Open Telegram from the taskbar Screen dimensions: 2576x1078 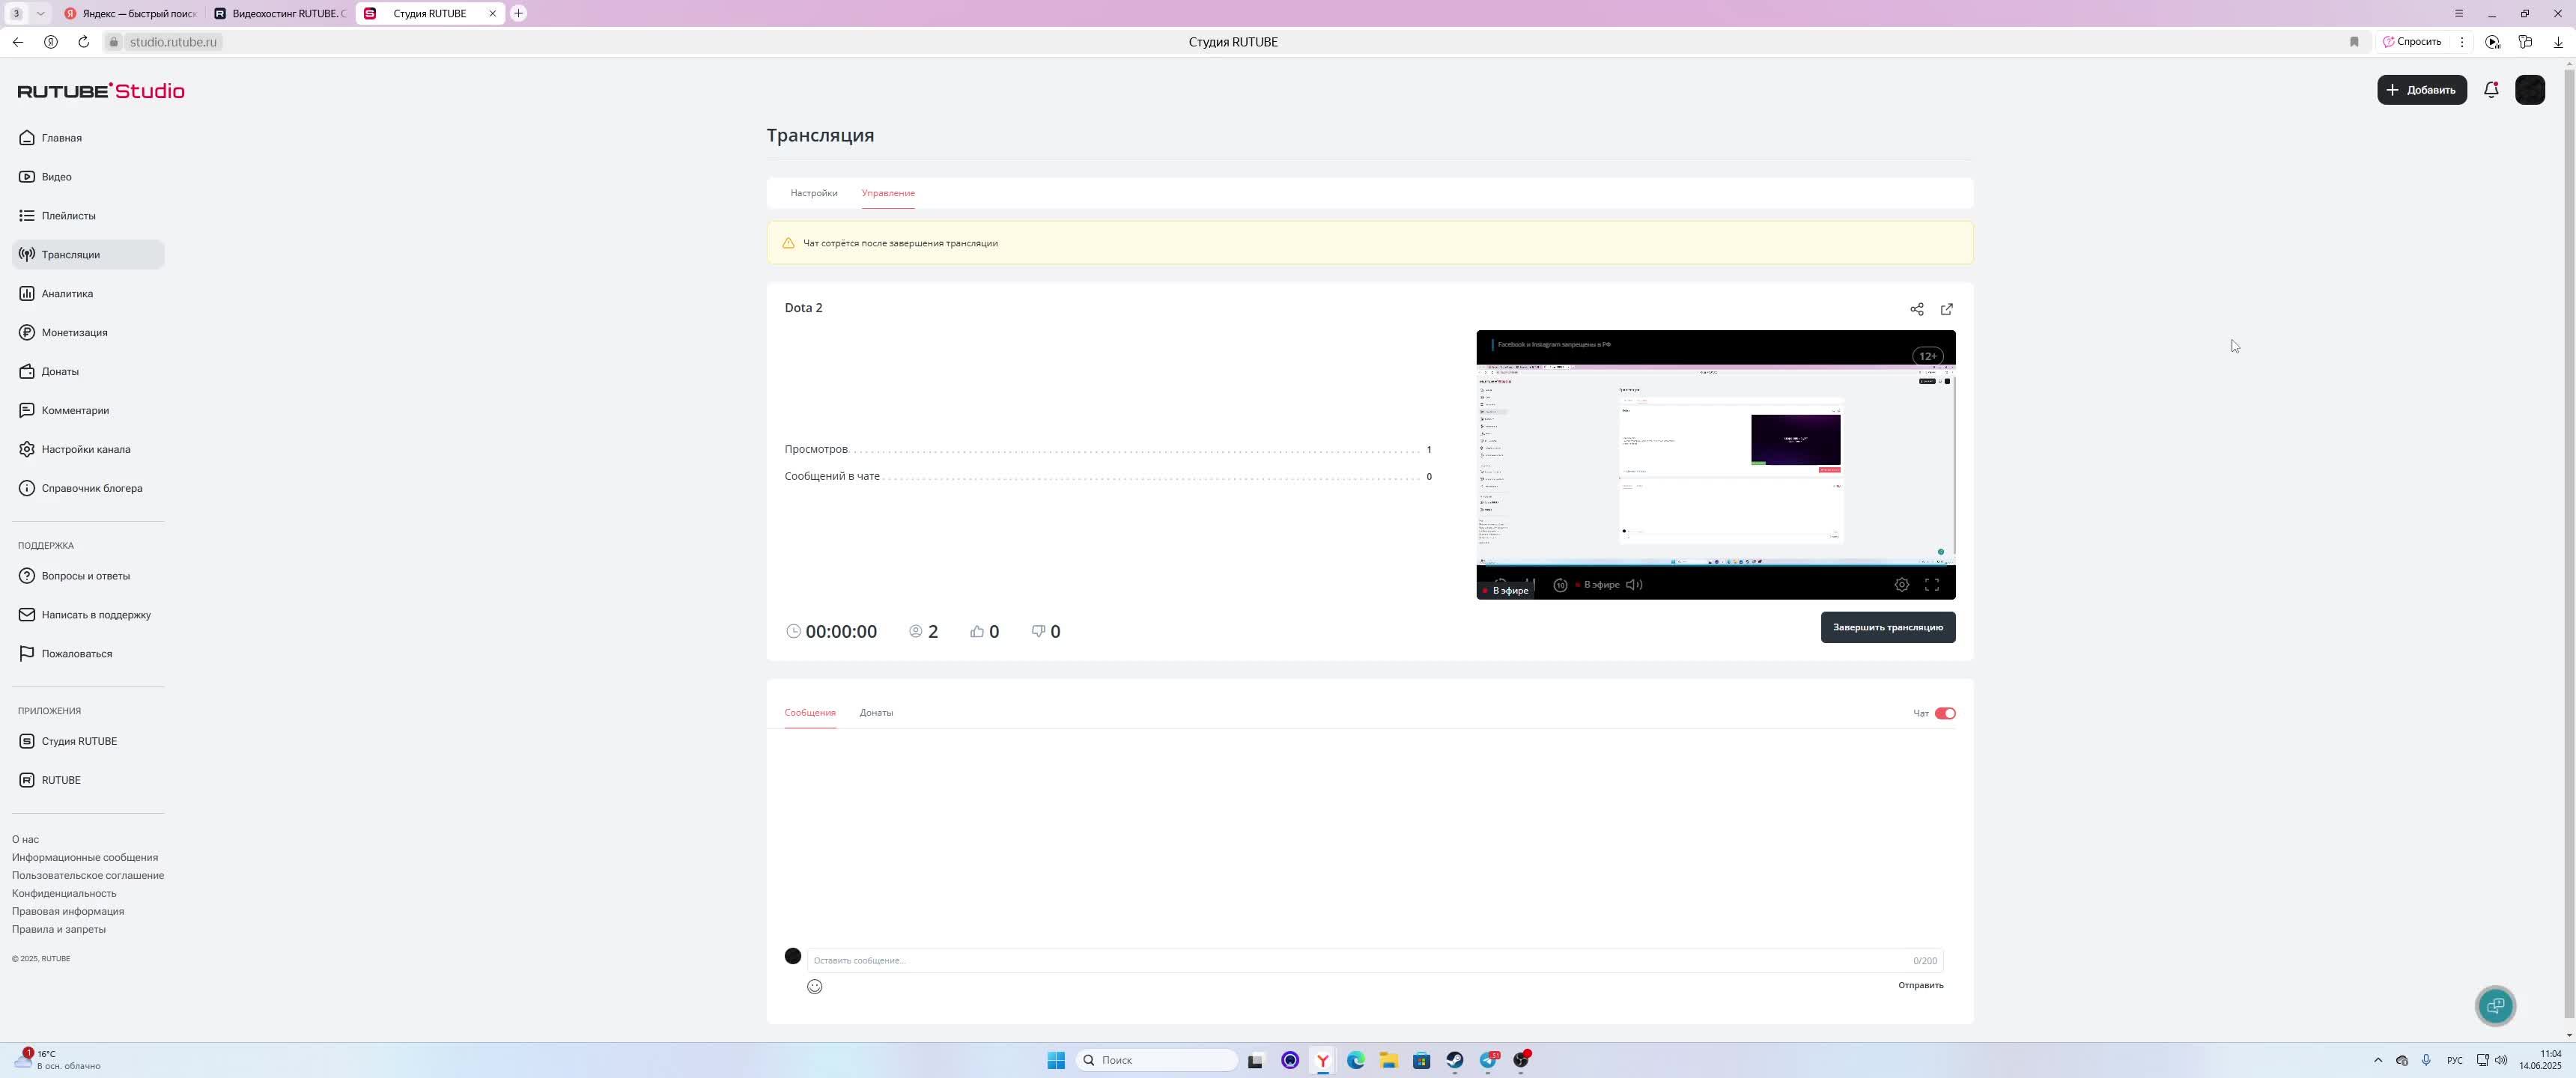point(1488,1061)
